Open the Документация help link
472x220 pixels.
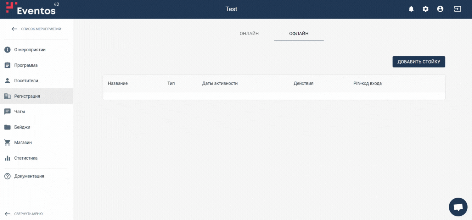pyautogui.click(x=29, y=176)
